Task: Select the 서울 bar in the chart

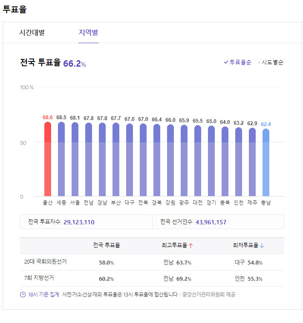Action: pyautogui.click(x=75, y=159)
